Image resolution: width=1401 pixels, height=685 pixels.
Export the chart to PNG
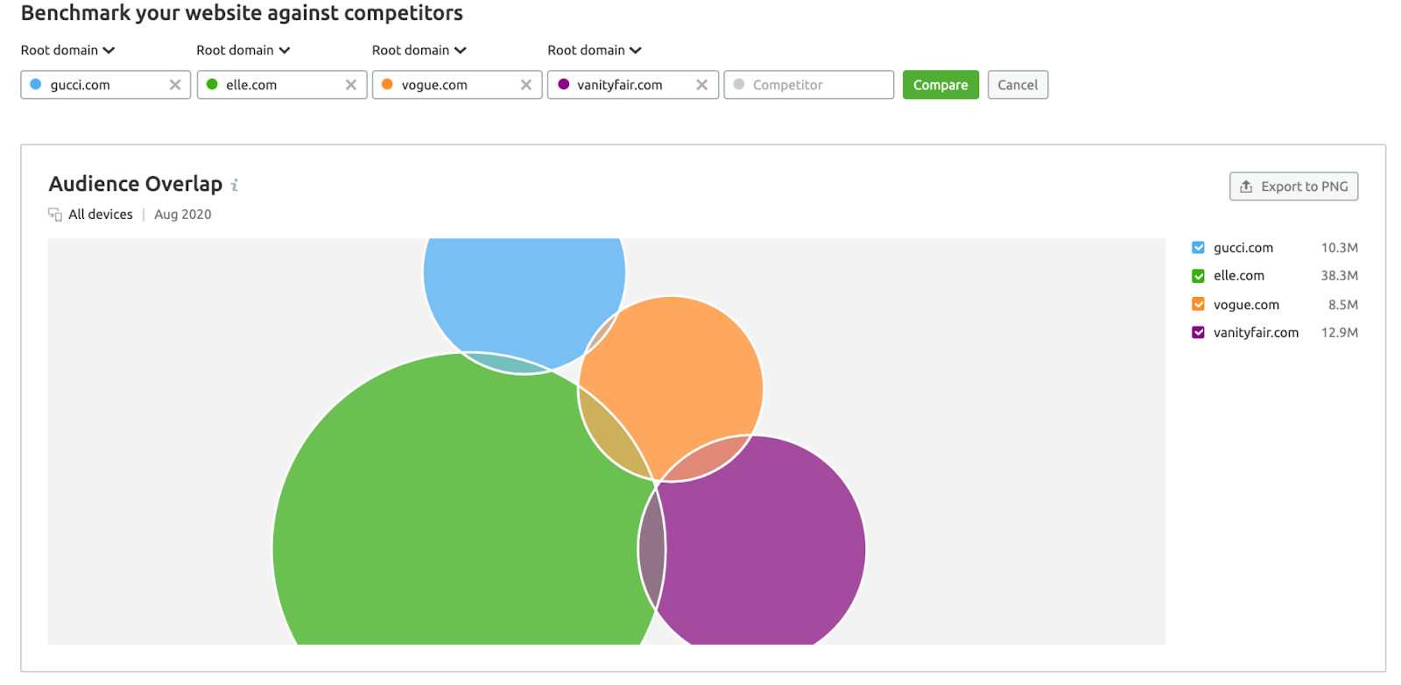(x=1293, y=187)
